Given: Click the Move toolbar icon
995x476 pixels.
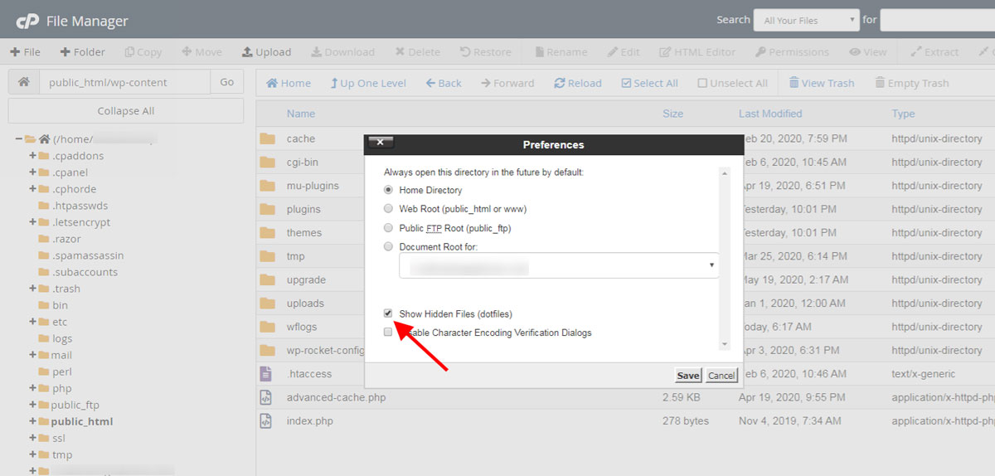Looking at the screenshot, I should [x=187, y=51].
